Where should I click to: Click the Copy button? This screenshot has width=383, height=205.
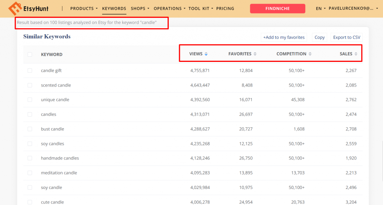pyautogui.click(x=319, y=37)
